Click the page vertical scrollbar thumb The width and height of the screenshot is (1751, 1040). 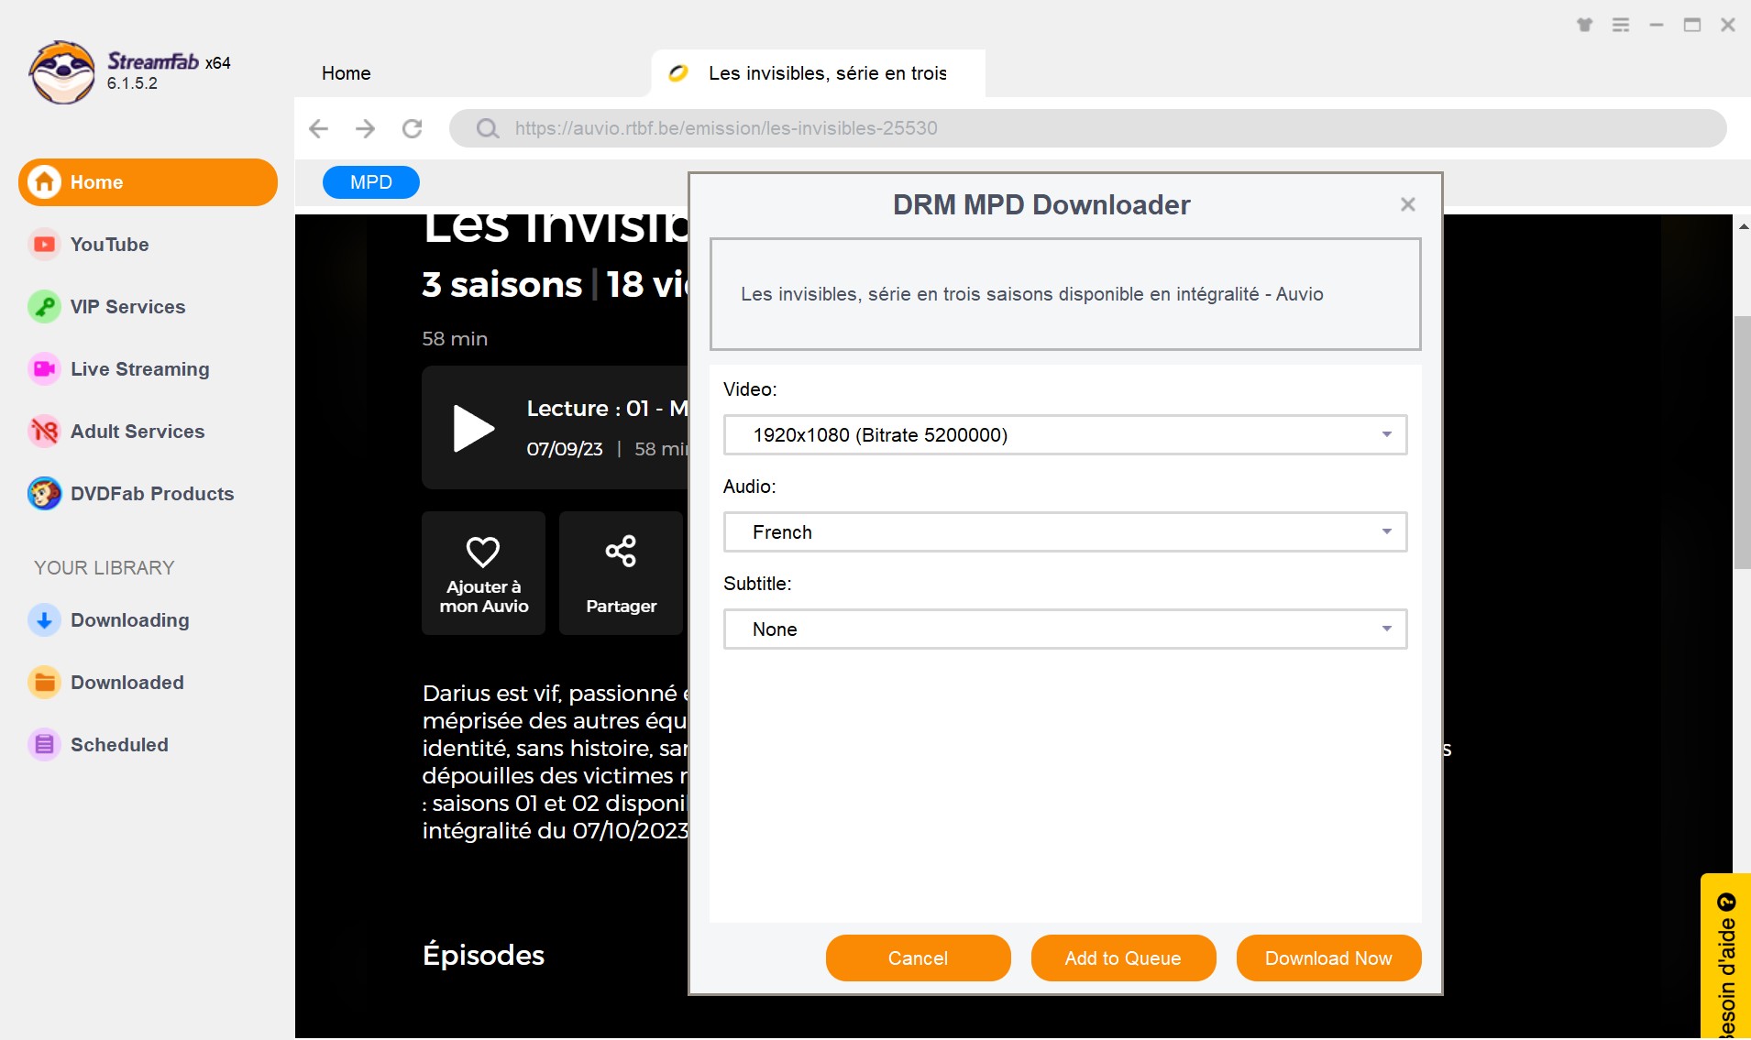click(1742, 443)
